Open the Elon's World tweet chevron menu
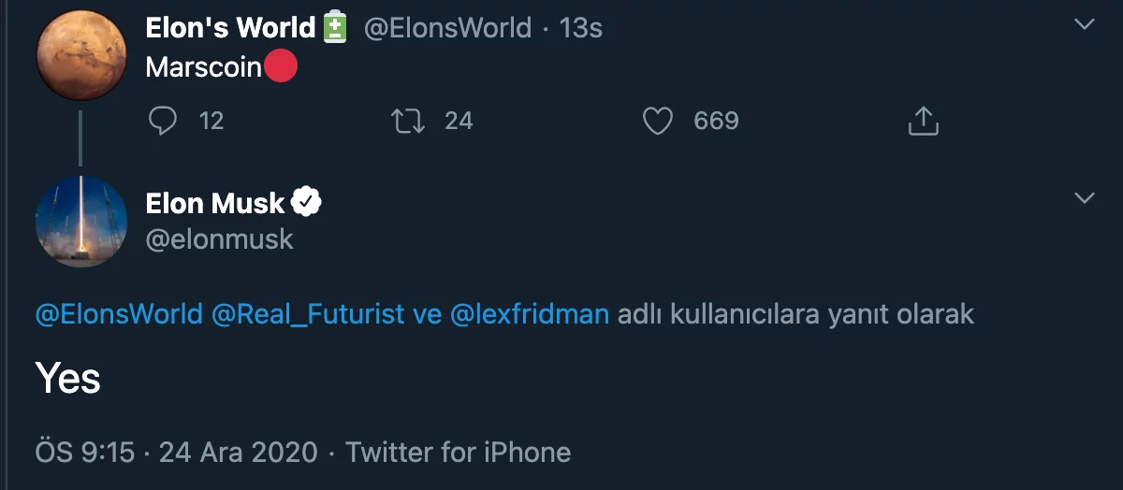Image resolution: width=1123 pixels, height=490 pixels. tap(1085, 24)
